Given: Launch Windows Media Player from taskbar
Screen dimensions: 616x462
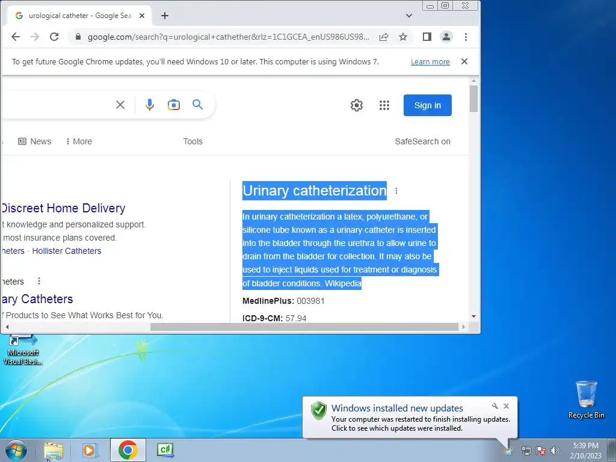Looking at the screenshot, I should [90, 450].
